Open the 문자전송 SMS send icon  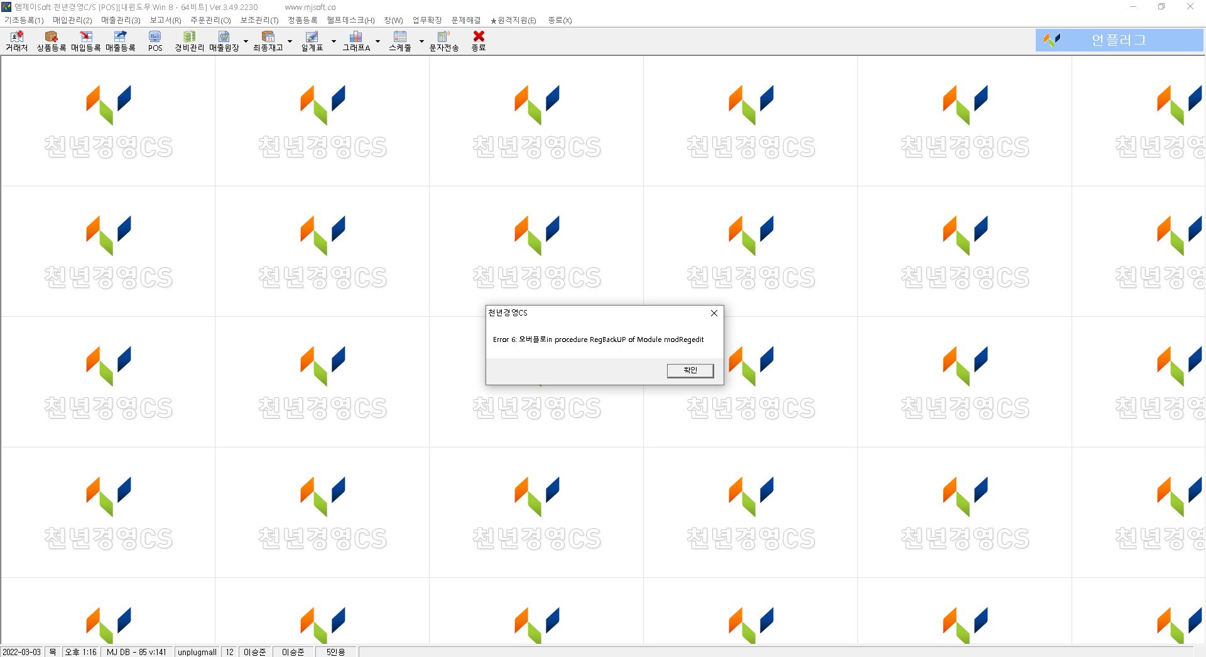click(444, 41)
